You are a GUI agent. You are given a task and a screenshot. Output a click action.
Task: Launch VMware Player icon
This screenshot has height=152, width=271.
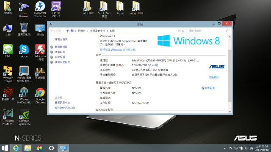8,74
